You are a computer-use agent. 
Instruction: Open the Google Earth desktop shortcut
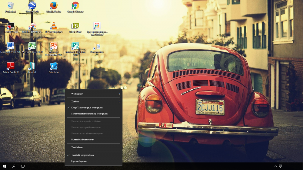click(x=32, y=6)
